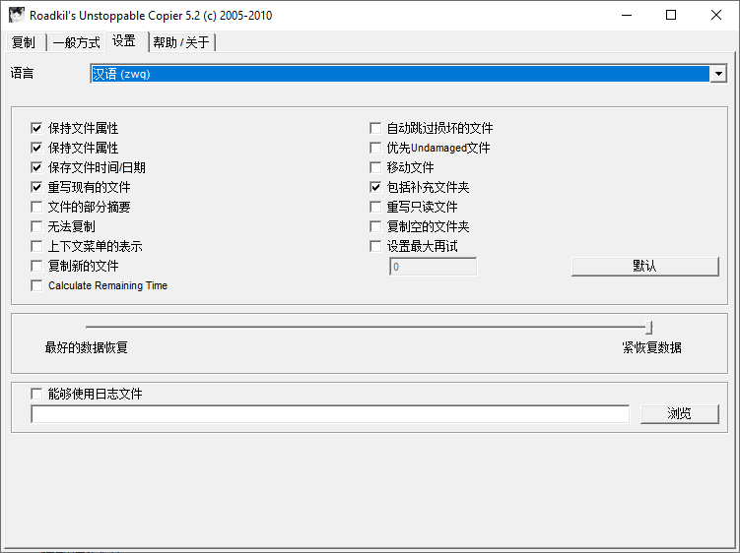This screenshot has width=740, height=553.
Task: Click the max retries number field
Action: click(x=434, y=267)
